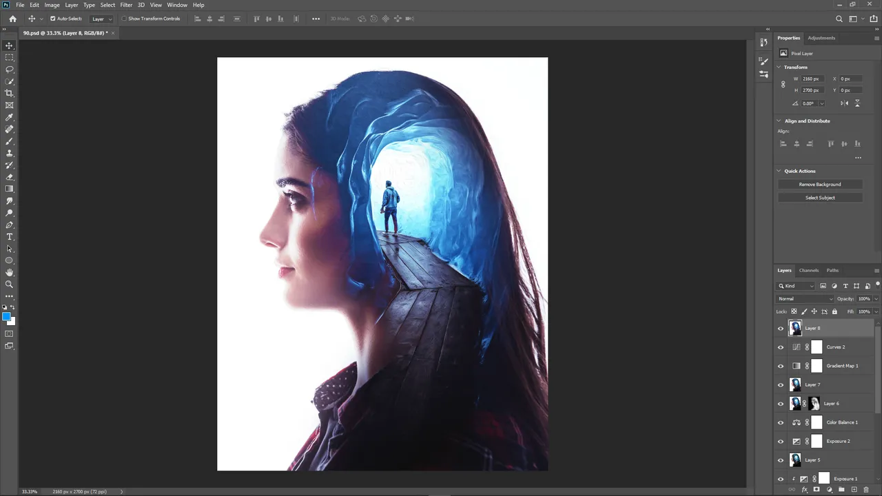The height and width of the screenshot is (496, 882).
Task: Hide the Curves 2 layer
Action: (781, 347)
